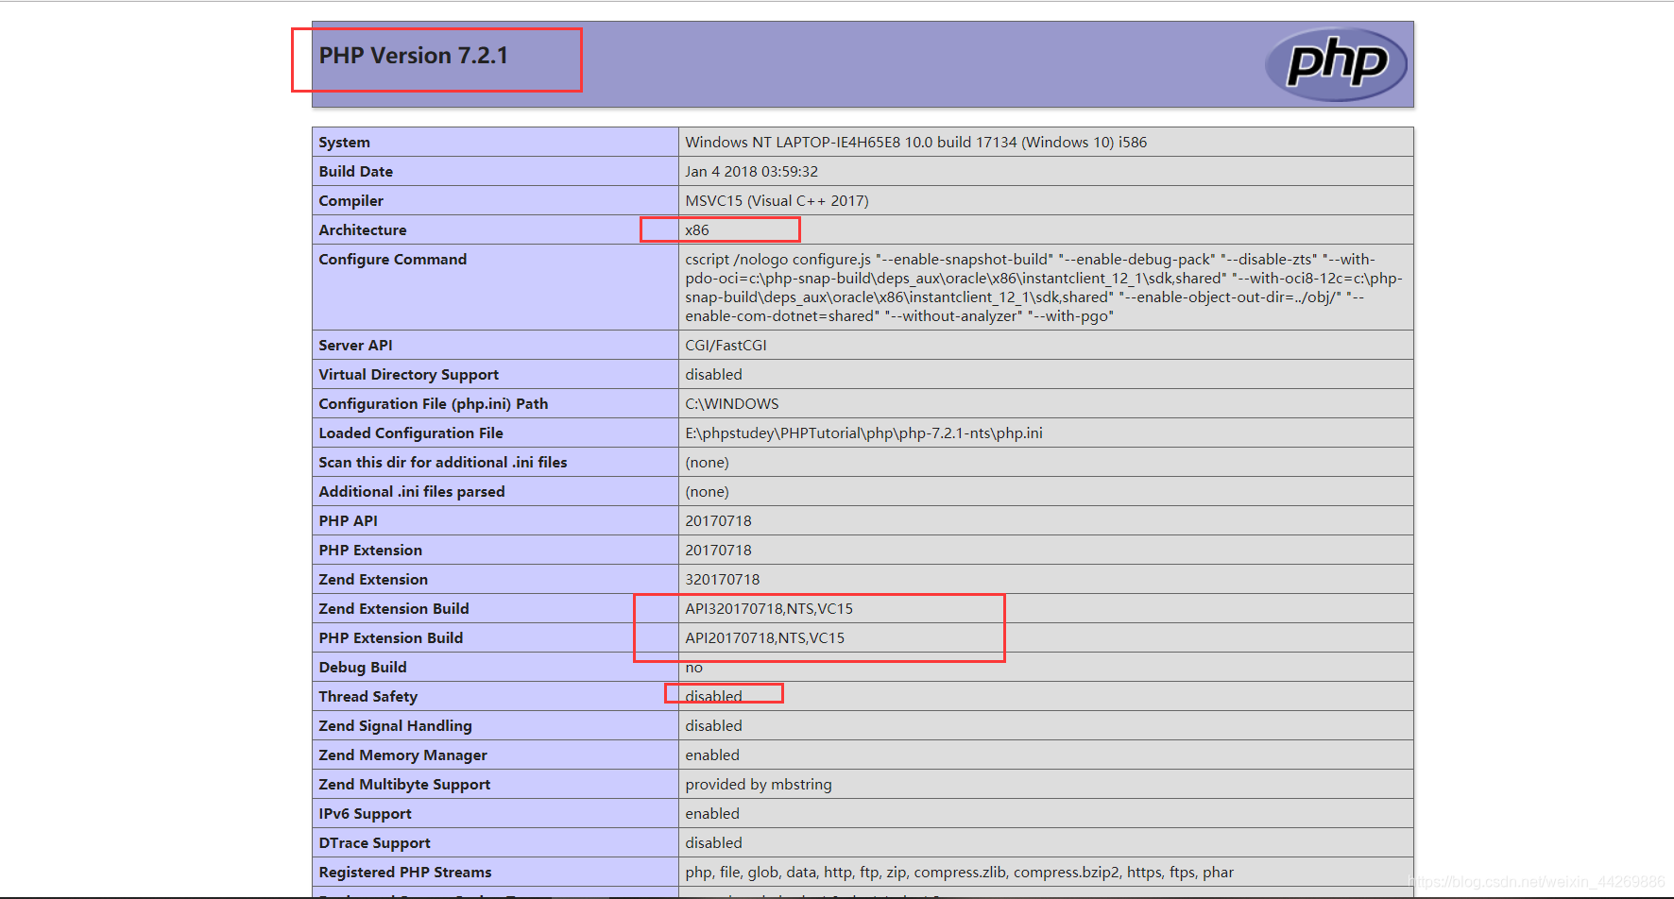
Task: Click the IPv6 Support enabled cell
Action: [x=712, y=813]
